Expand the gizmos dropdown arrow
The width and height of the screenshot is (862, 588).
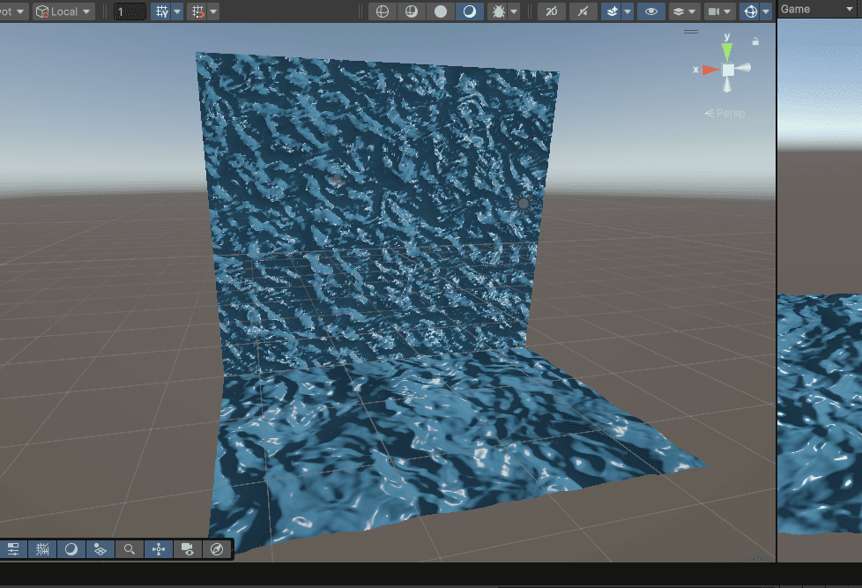(766, 11)
